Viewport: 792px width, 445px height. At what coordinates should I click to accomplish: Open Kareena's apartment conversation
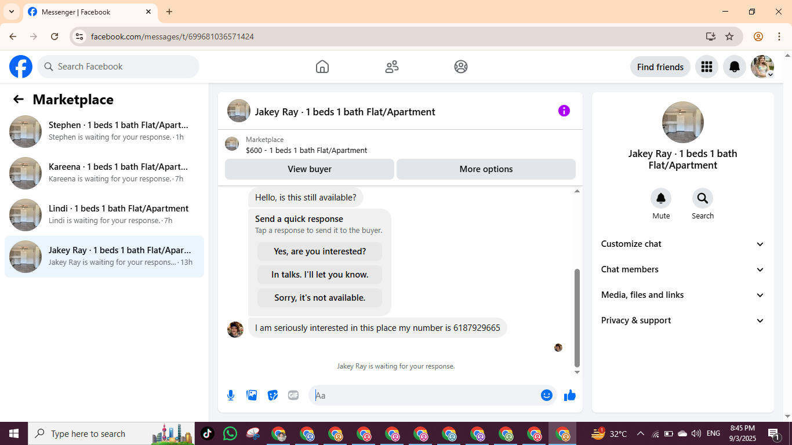tap(104, 173)
